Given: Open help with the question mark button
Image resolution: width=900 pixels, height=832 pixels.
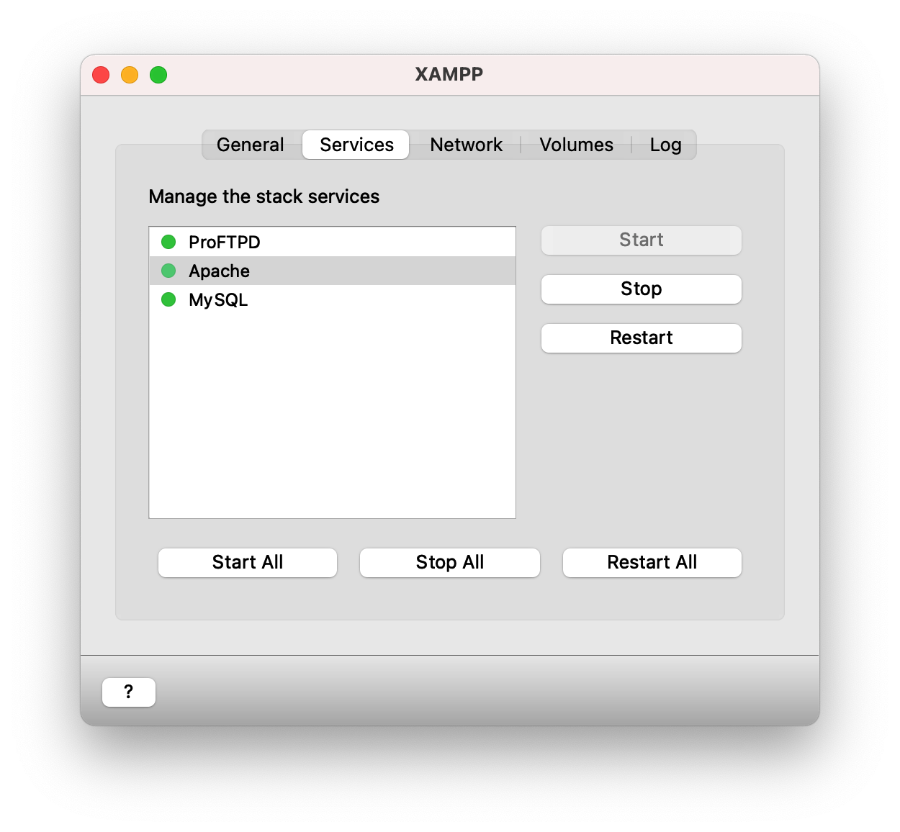Looking at the screenshot, I should [129, 692].
